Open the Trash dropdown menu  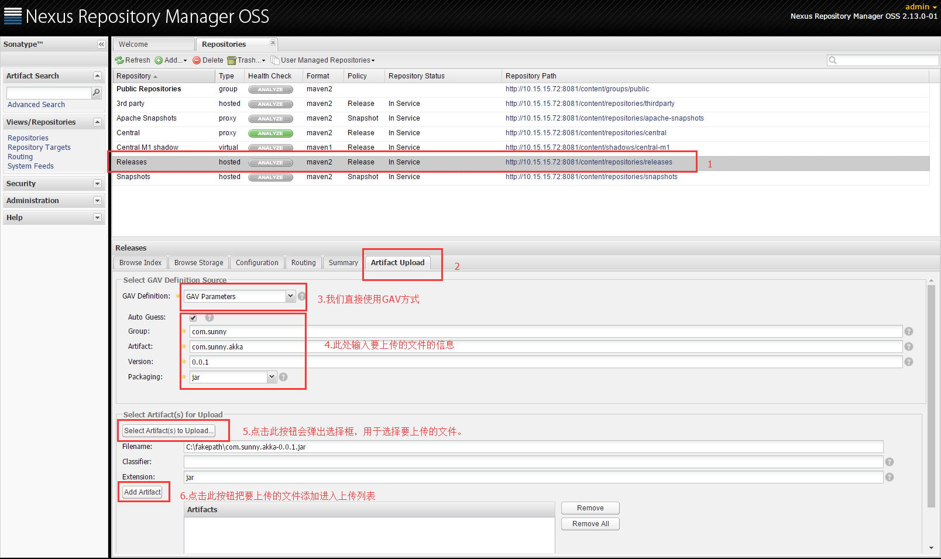(x=246, y=60)
